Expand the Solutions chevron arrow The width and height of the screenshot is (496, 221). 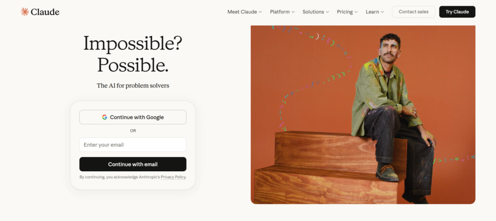tap(327, 12)
